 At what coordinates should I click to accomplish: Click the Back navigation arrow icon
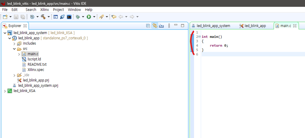click(121, 17)
